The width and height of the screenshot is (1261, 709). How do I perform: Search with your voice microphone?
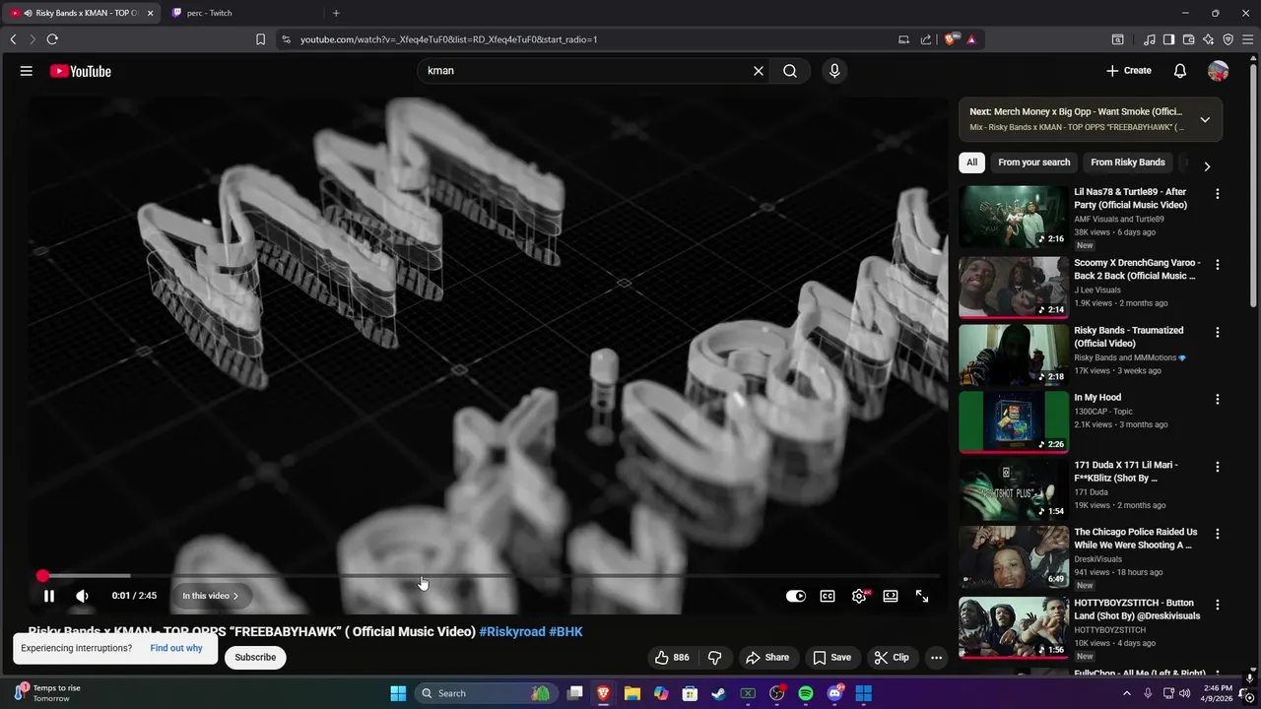(834, 71)
